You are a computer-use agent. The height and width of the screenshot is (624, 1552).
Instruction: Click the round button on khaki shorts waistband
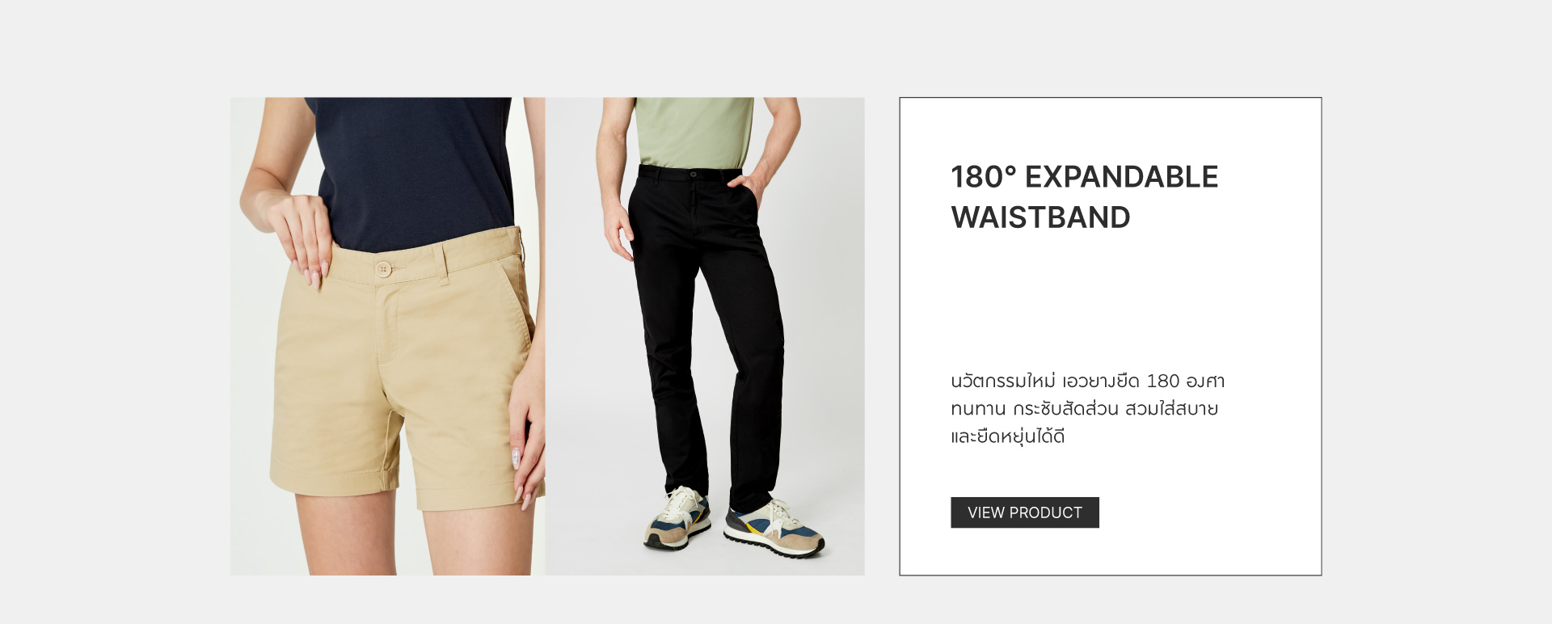(383, 268)
